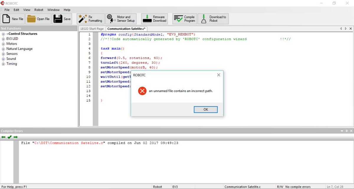Viewport: 354px width, 189px height.
Task: Click Ln 7, Col 28 status indicator
Action: [x=335, y=187]
